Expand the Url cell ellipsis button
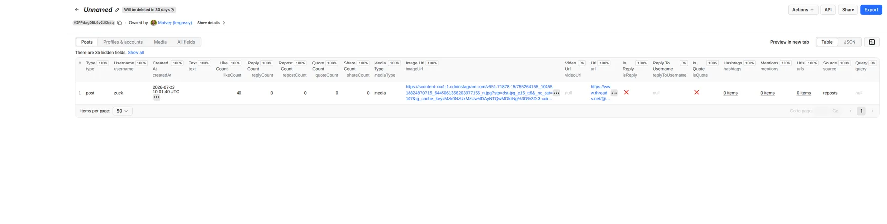The image size is (887, 224). point(614,93)
